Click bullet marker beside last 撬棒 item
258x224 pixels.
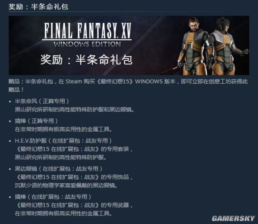click(10, 197)
